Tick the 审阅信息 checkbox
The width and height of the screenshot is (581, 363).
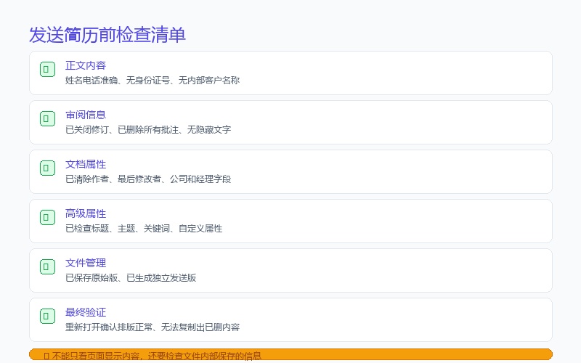point(47,118)
